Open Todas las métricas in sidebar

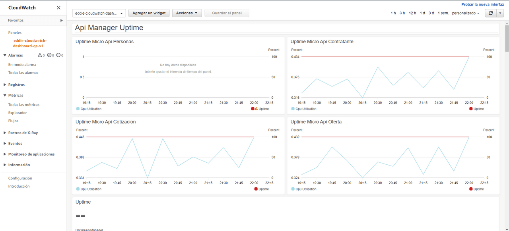click(24, 105)
